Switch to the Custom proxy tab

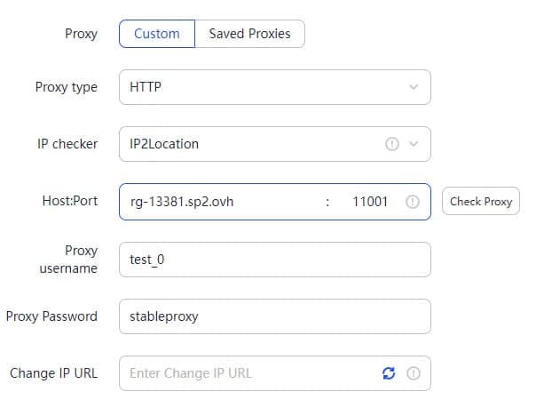point(156,34)
